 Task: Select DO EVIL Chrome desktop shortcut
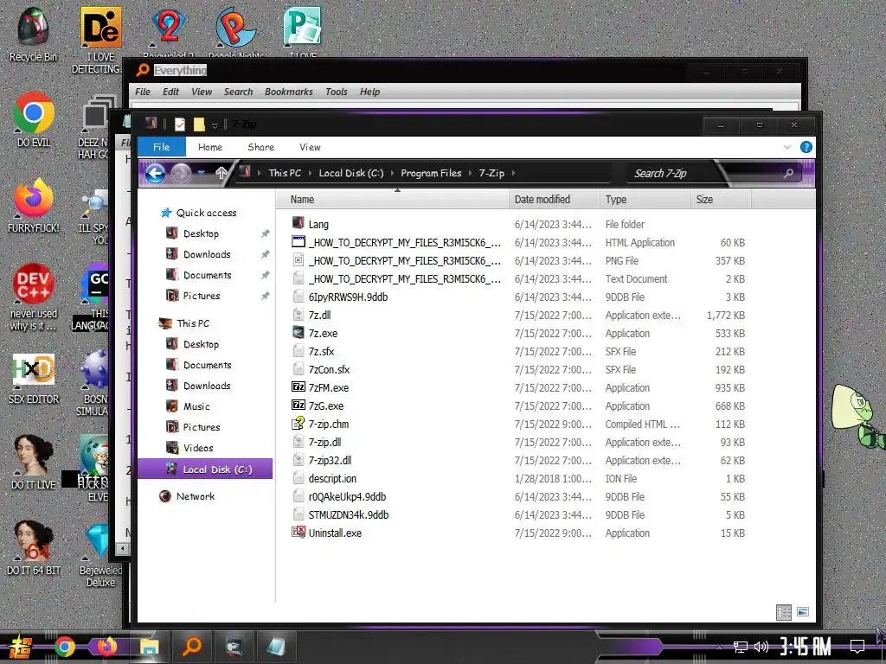pyautogui.click(x=34, y=120)
